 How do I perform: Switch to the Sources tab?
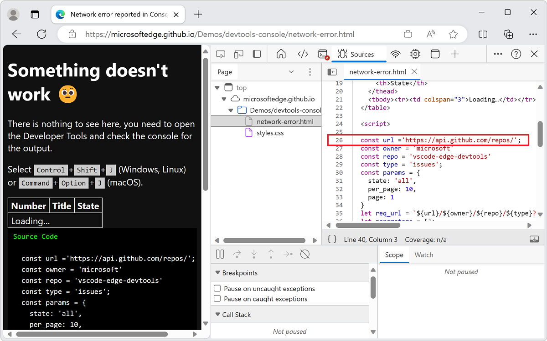coord(359,54)
